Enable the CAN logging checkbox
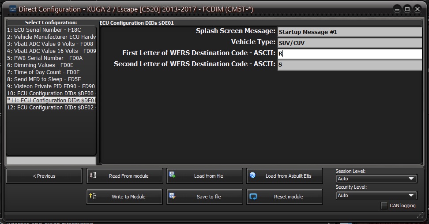Viewport: 429px width, 224px height. (x=384, y=205)
